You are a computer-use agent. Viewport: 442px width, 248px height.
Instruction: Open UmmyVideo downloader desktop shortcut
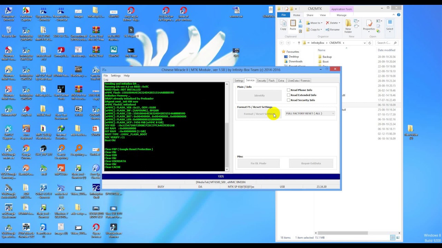(x=61, y=52)
